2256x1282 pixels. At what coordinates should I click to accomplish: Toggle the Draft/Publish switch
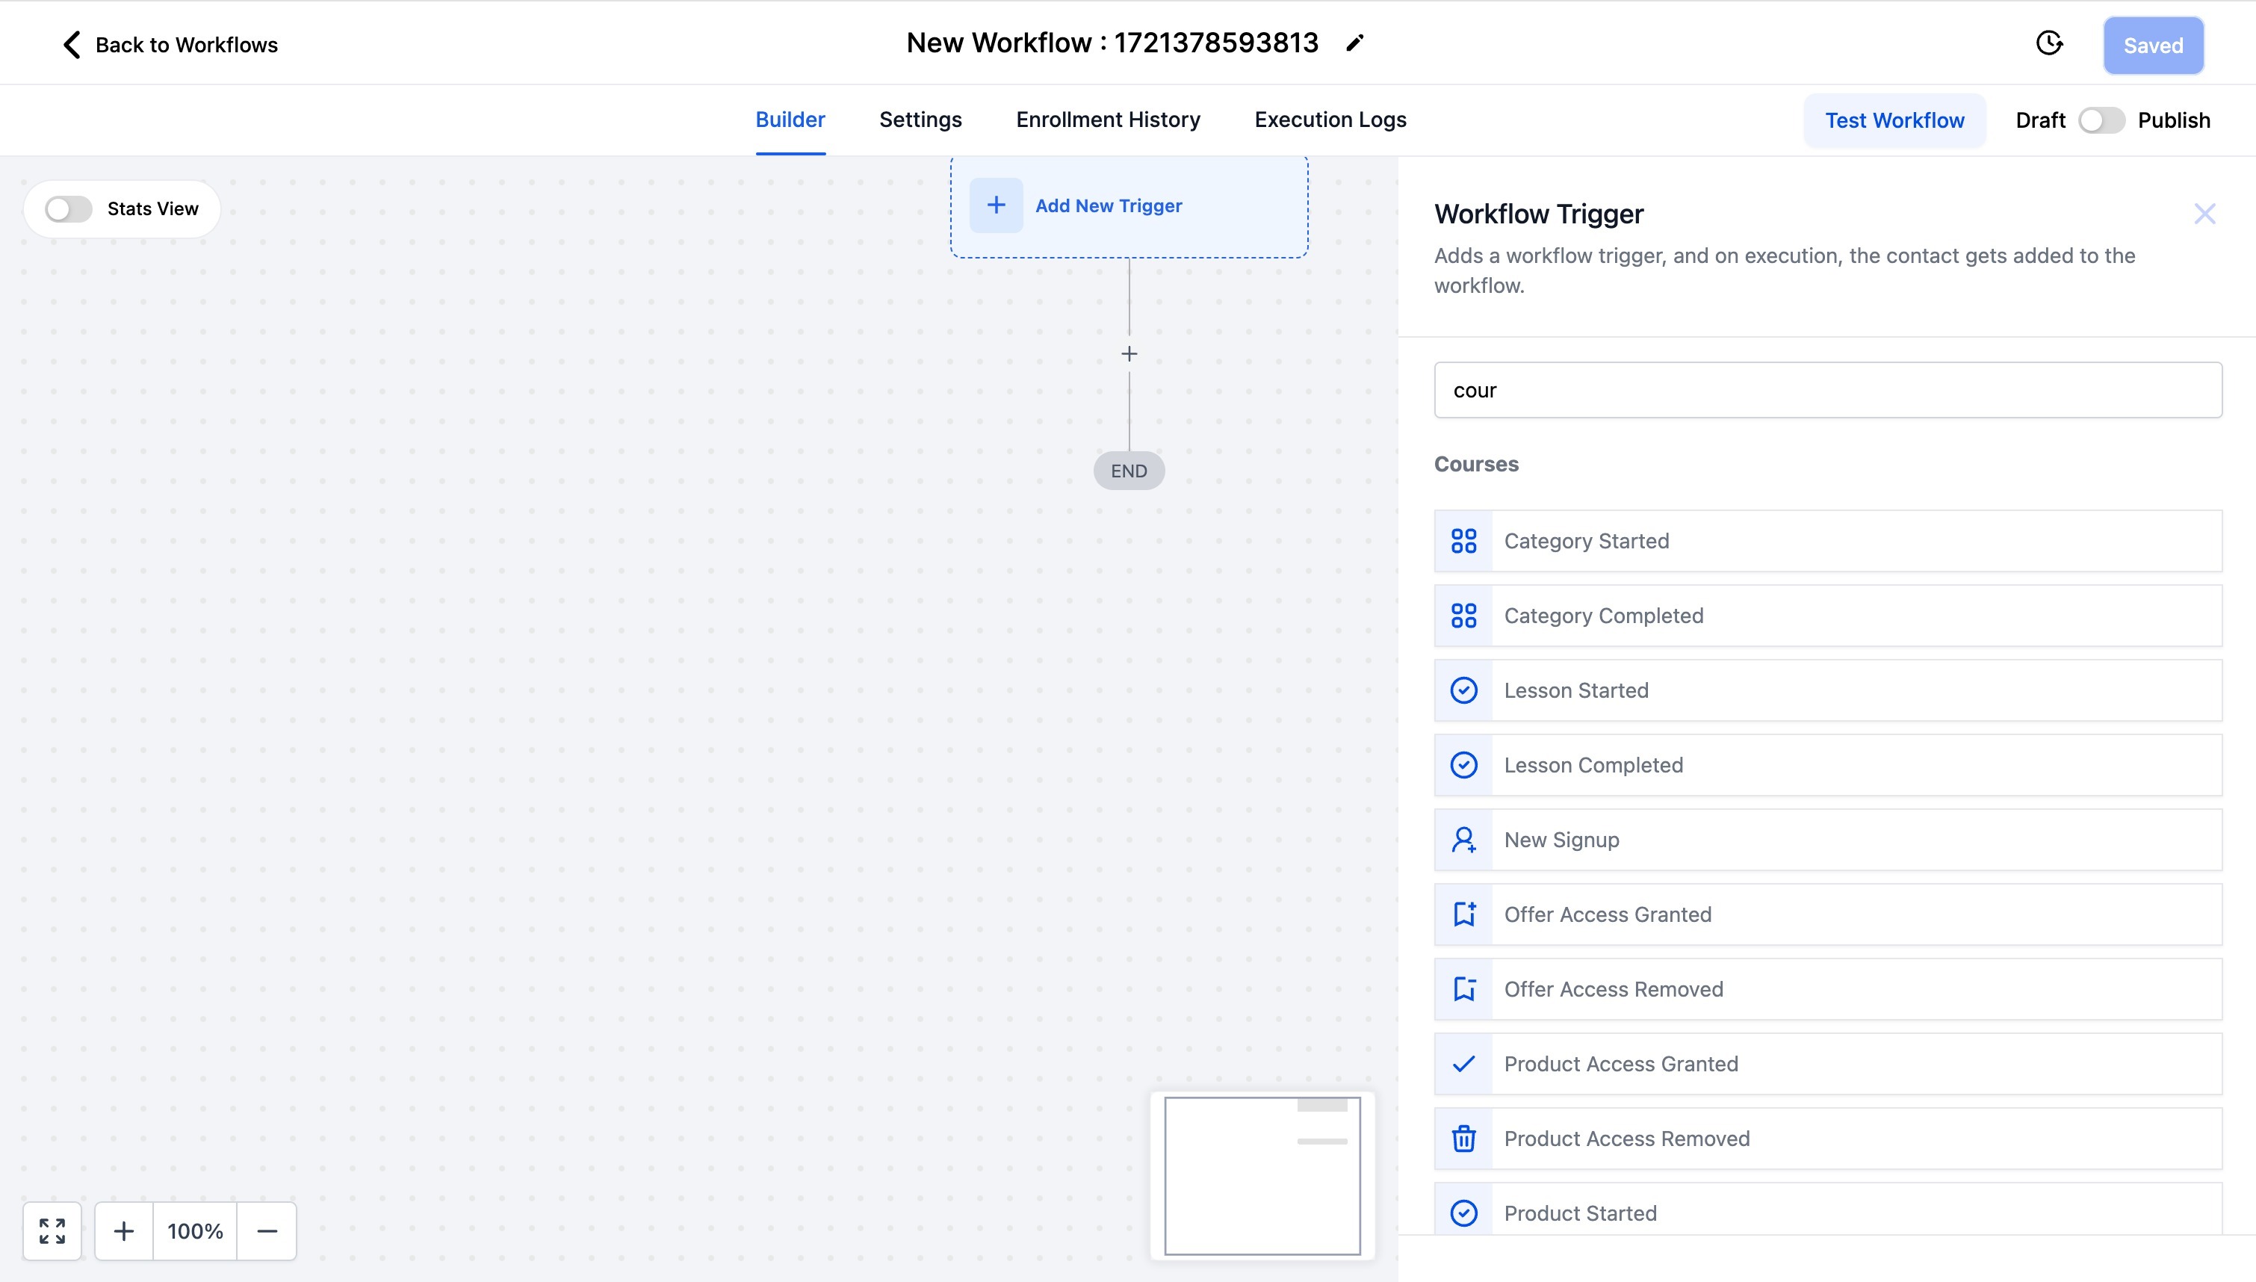coord(2101,120)
